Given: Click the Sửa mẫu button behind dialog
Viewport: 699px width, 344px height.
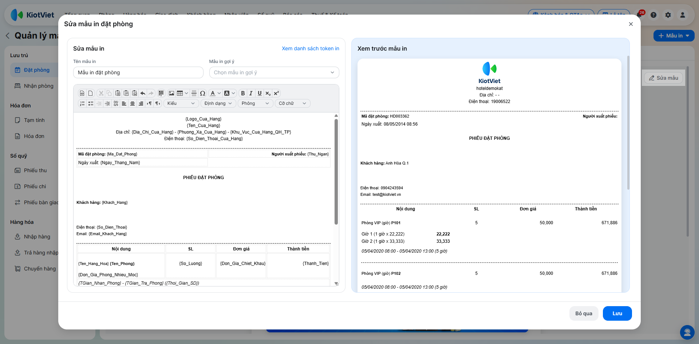Looking at the screenshot, I should [x=663, y=78].
